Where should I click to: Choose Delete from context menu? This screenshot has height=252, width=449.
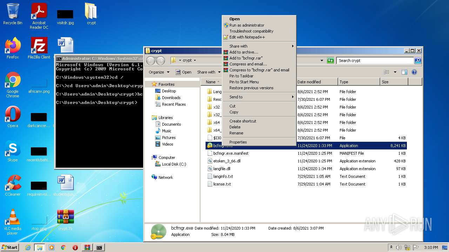click(x=259, y=127)
